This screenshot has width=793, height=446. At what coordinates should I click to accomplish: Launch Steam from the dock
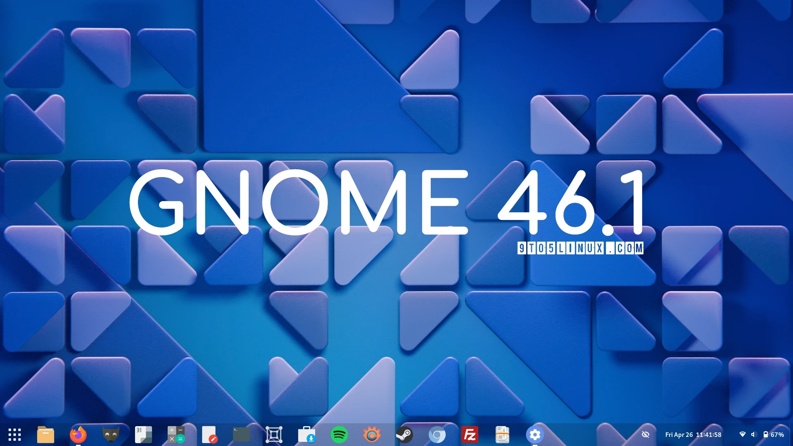(x=404, y=434)
